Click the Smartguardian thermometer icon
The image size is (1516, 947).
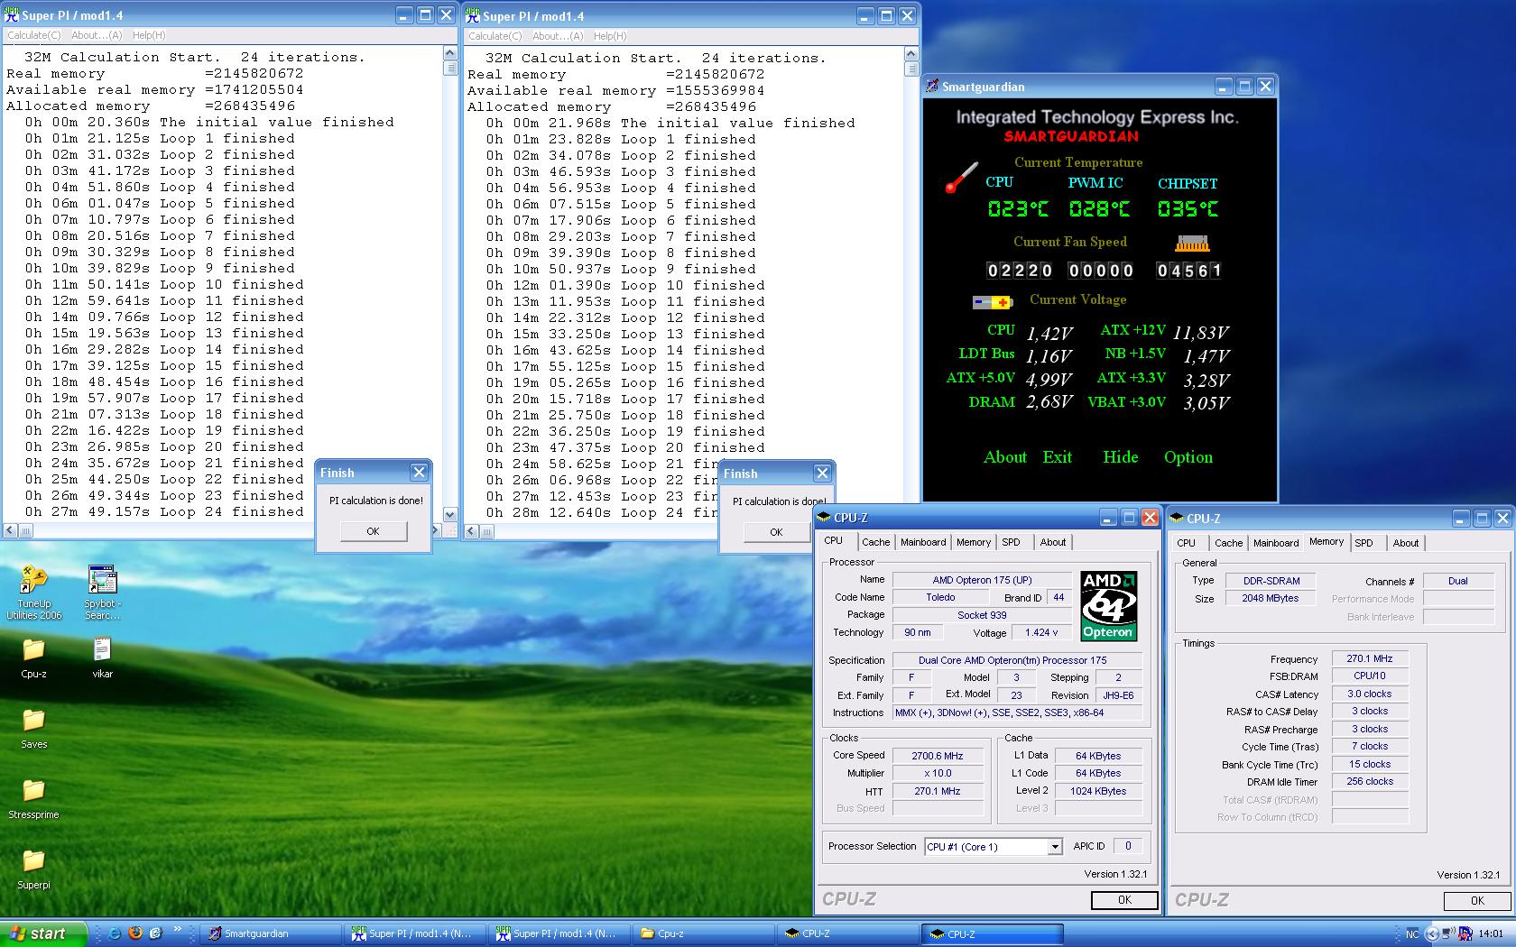(962, 177)
